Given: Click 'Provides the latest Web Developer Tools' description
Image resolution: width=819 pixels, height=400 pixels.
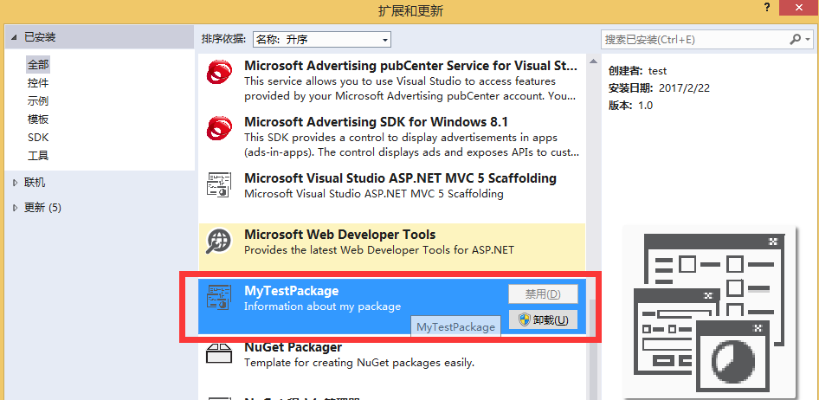Looking at the screenshot, I should (379, 250).
